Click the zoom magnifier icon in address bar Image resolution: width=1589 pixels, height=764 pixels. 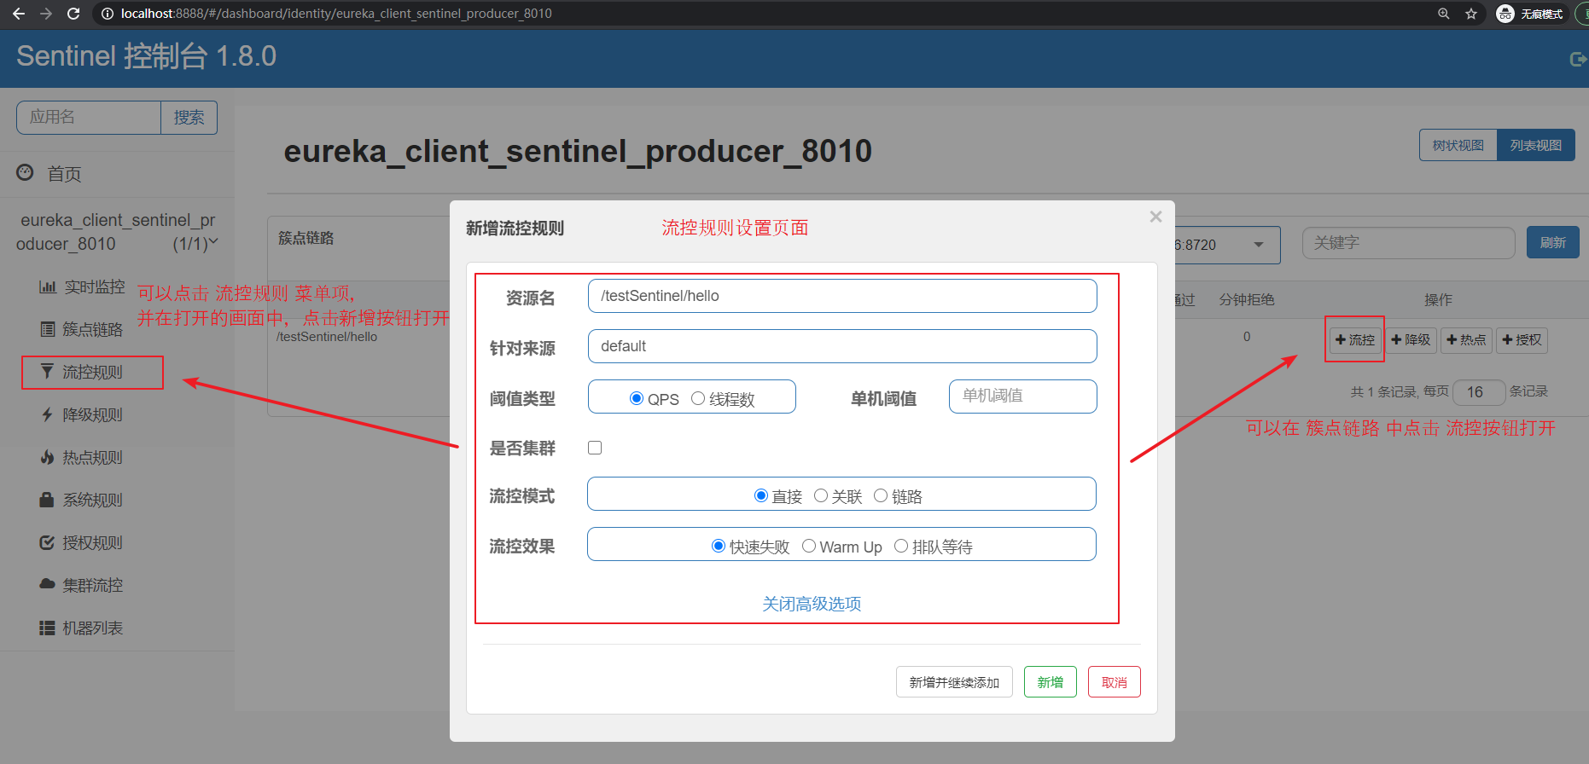click(1444, 14)
